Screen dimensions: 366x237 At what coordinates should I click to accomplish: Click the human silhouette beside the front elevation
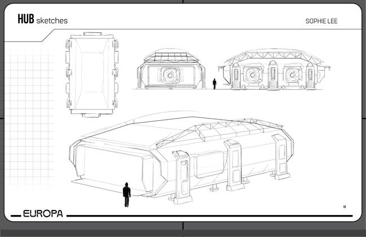(x=214, y=84)
